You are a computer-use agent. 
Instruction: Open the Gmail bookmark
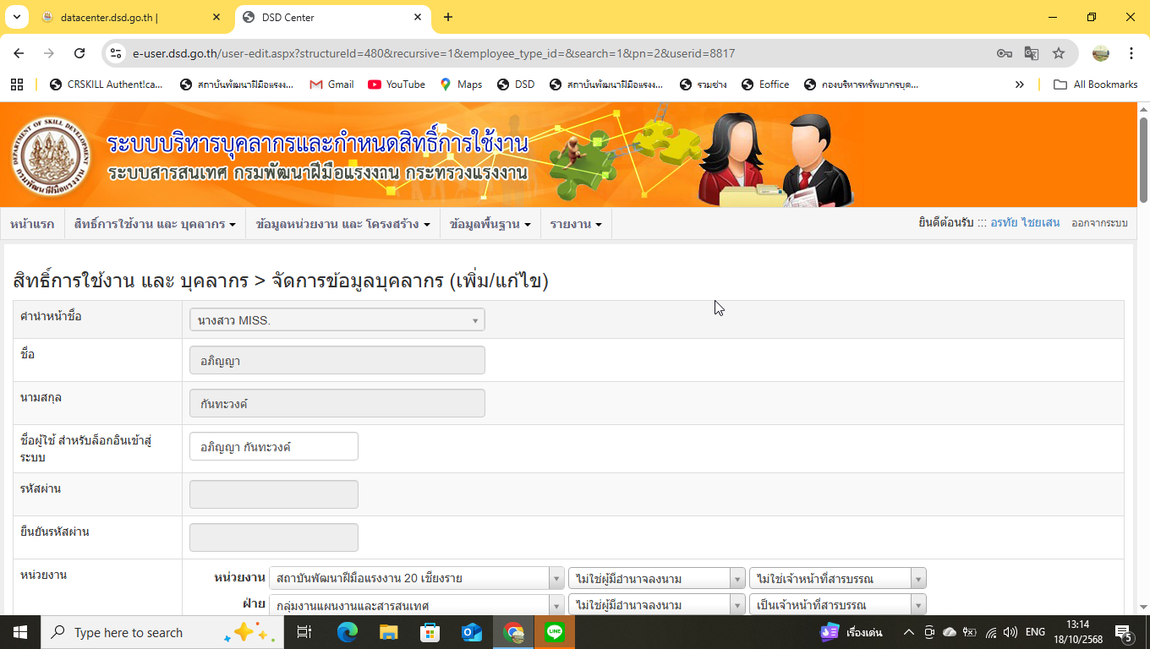point(331,85)
